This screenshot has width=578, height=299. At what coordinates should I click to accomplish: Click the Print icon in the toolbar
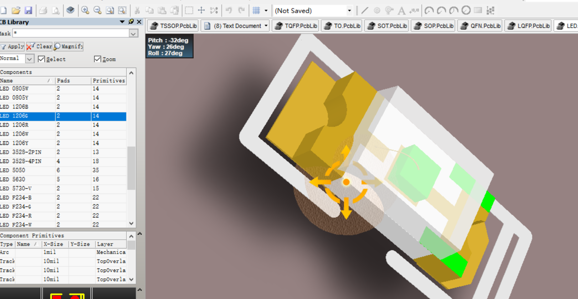point(43,10)
